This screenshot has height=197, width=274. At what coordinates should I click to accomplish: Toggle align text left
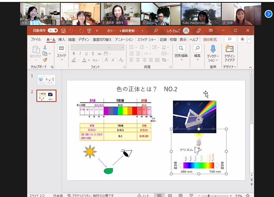(131, 60)
